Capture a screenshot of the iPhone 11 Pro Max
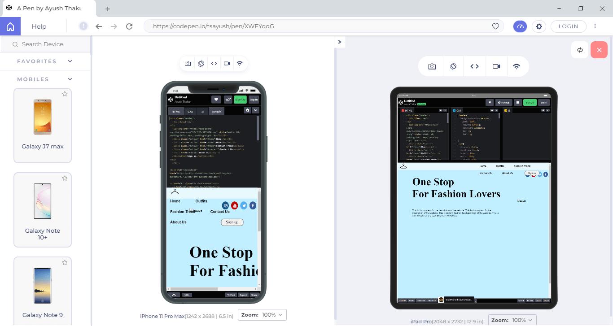Screen dimensions: 613x326 pos(188,63)
